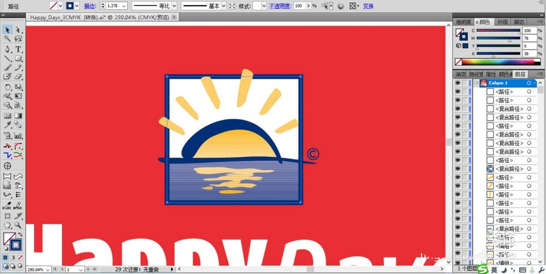This screenshot has height=274, width=546.
Task: Click the K value input field
Action: click(x=530, y=53)
